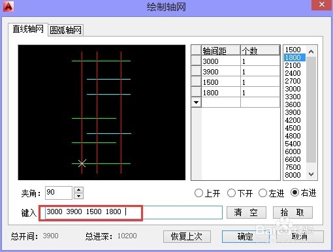Click 个数 cell in the 3000 row
This screenshot has height=252, width=333.
point(260,61)
